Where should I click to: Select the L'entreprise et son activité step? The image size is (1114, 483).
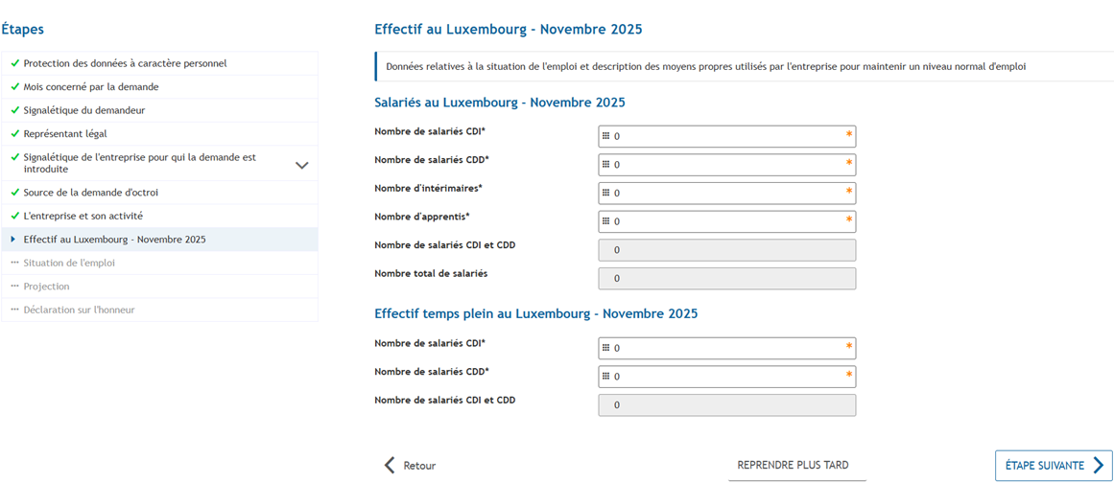83,216
